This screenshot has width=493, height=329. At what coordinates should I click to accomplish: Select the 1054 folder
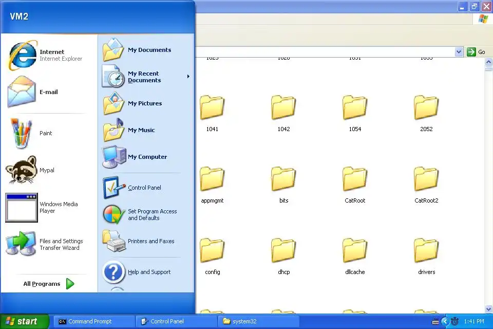355,113
